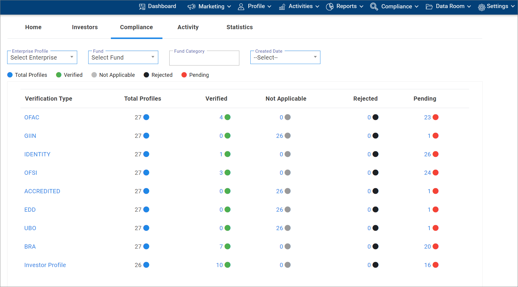The width and height of the screenshot is (518, 287).
Task: Click OFSI pending count 24
Action: click(x=427, y=173)
